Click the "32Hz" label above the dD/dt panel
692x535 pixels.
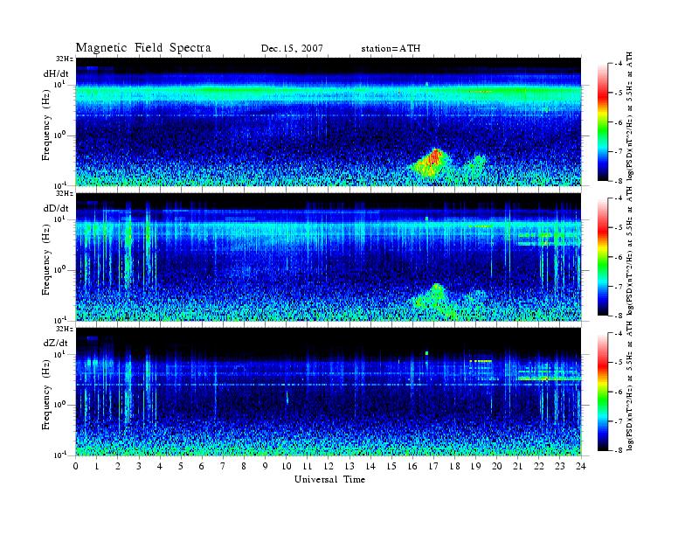(x=65, y=193)
